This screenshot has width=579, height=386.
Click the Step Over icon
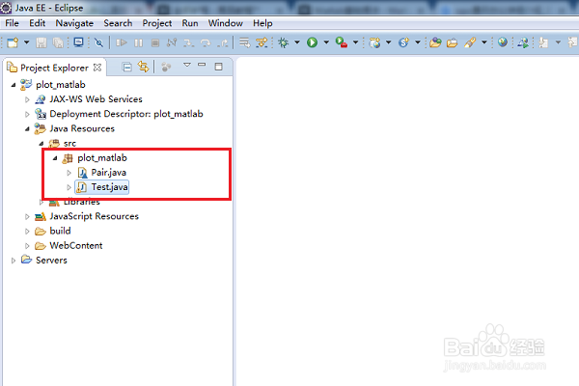[x=206, y=42]
